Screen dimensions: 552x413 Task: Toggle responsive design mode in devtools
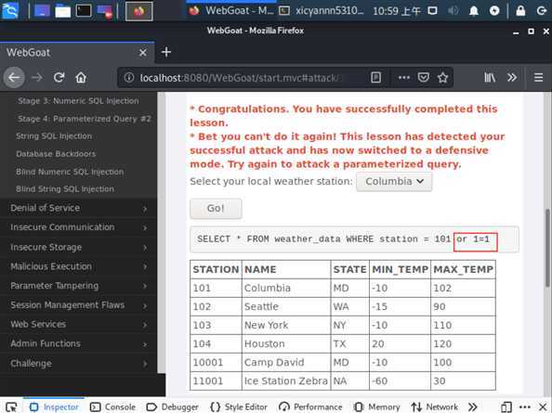pyautogui.click(x=506, y=407)
